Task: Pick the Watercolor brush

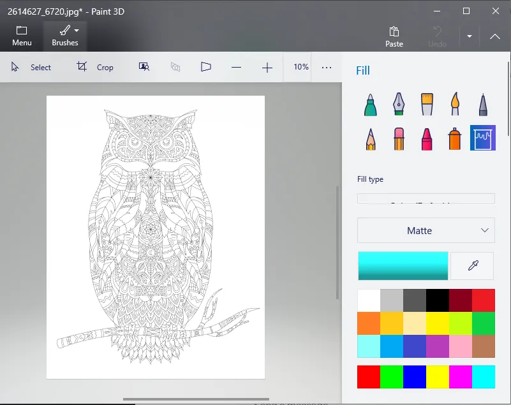Action: pos(455,105)
